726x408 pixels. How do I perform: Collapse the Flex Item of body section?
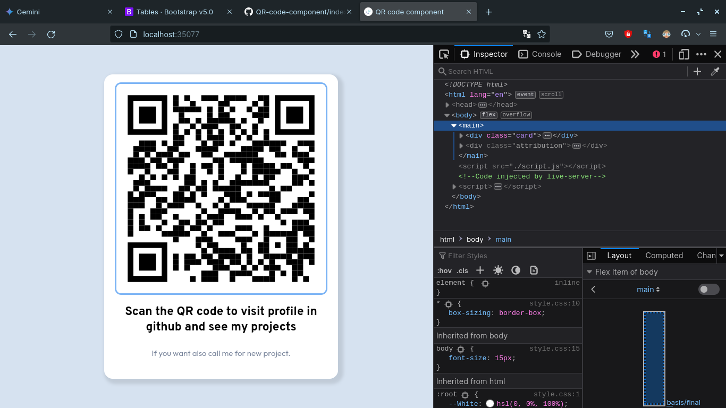pyautogui.click(x=589, y=272)
